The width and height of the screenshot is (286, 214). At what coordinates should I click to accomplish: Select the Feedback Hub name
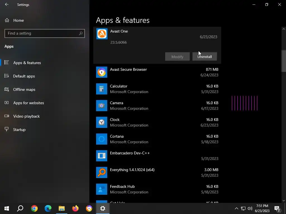coord(122,187)
